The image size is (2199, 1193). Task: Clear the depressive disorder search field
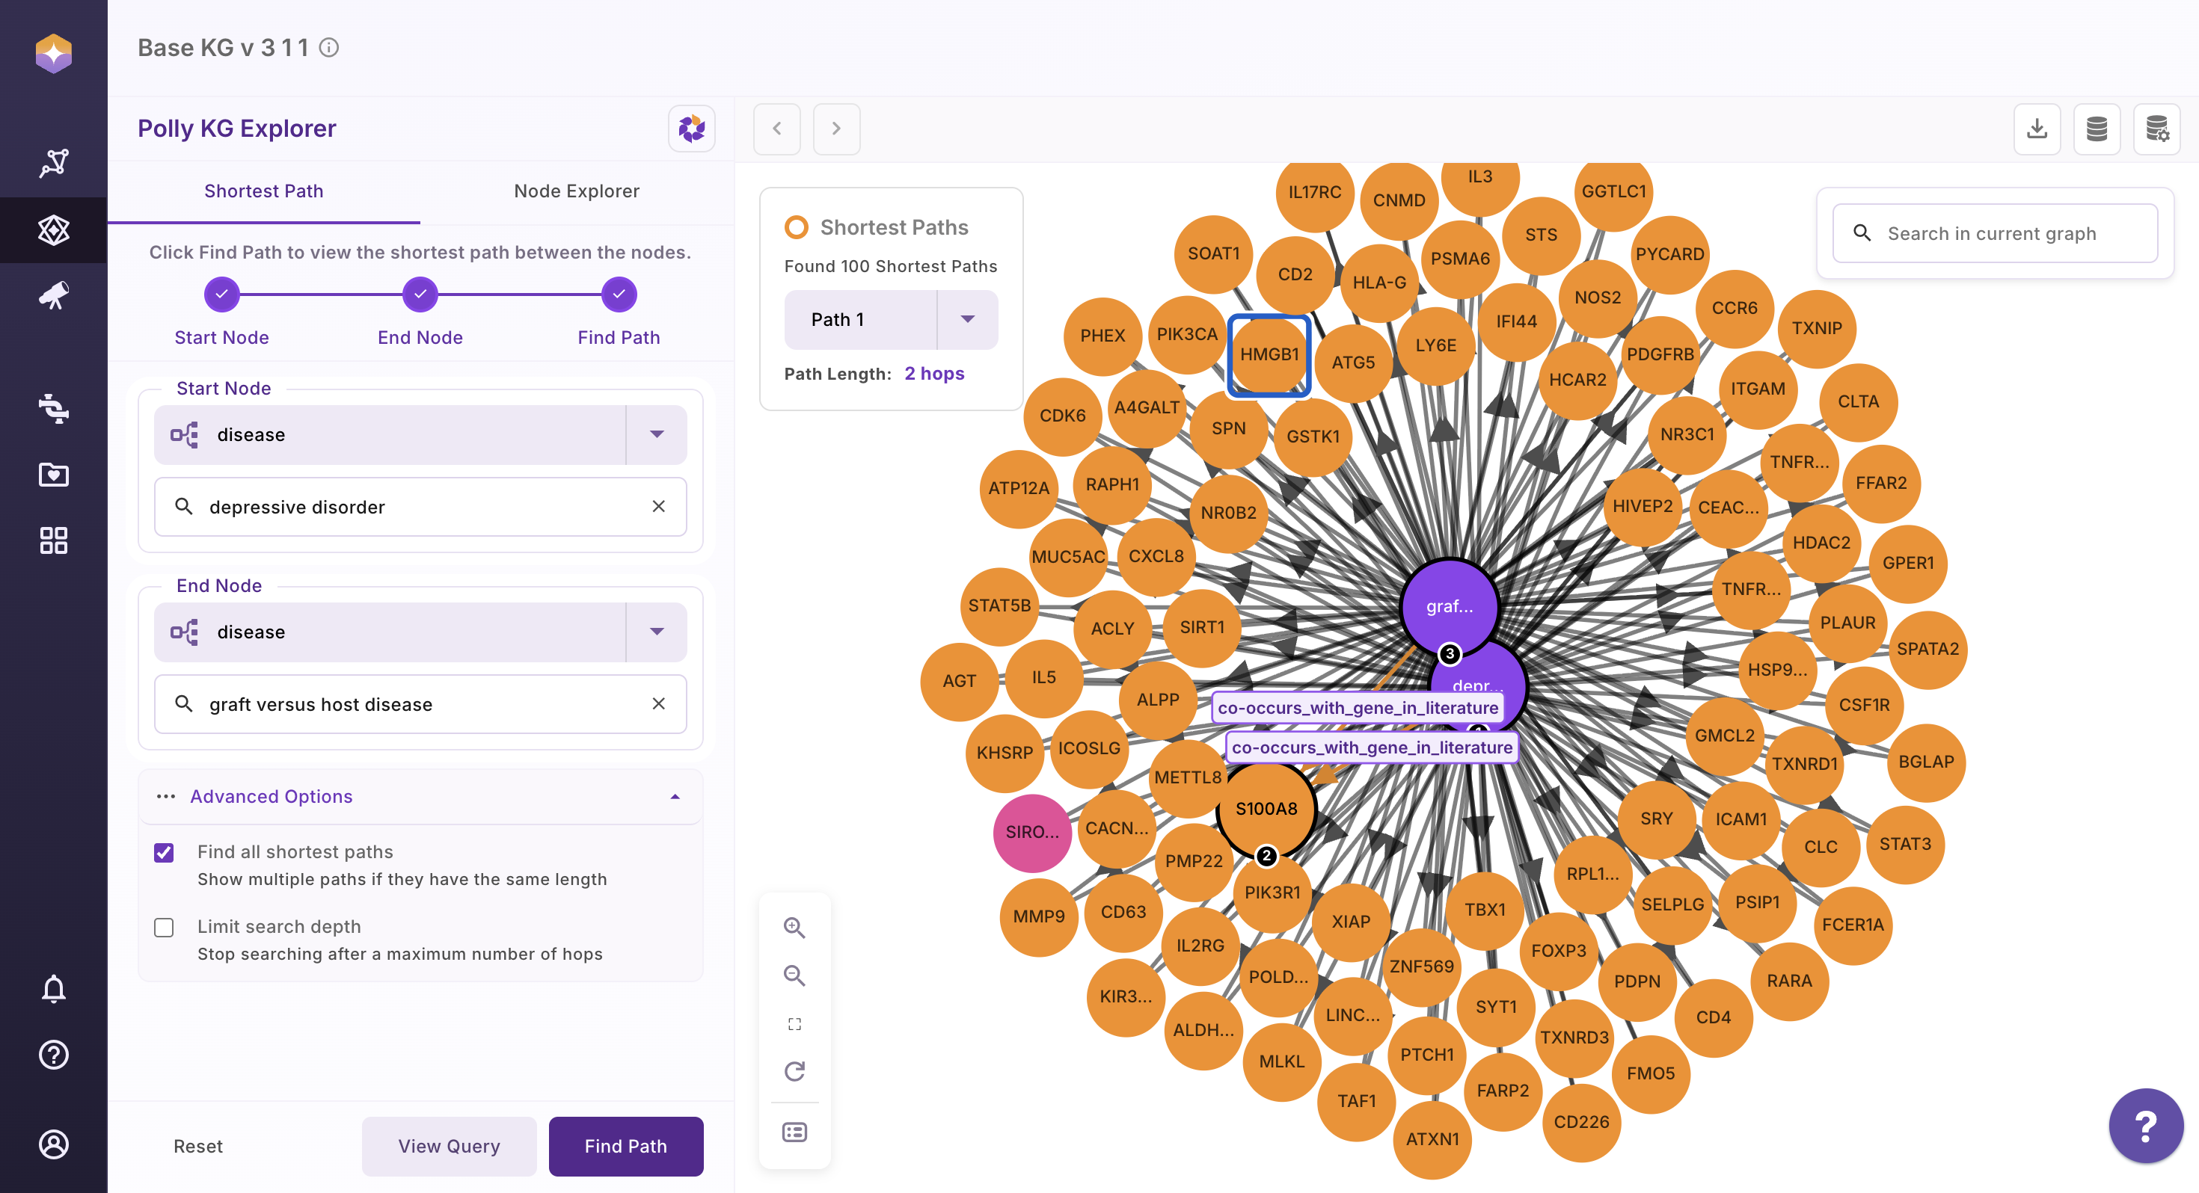(x=658, y=507)
